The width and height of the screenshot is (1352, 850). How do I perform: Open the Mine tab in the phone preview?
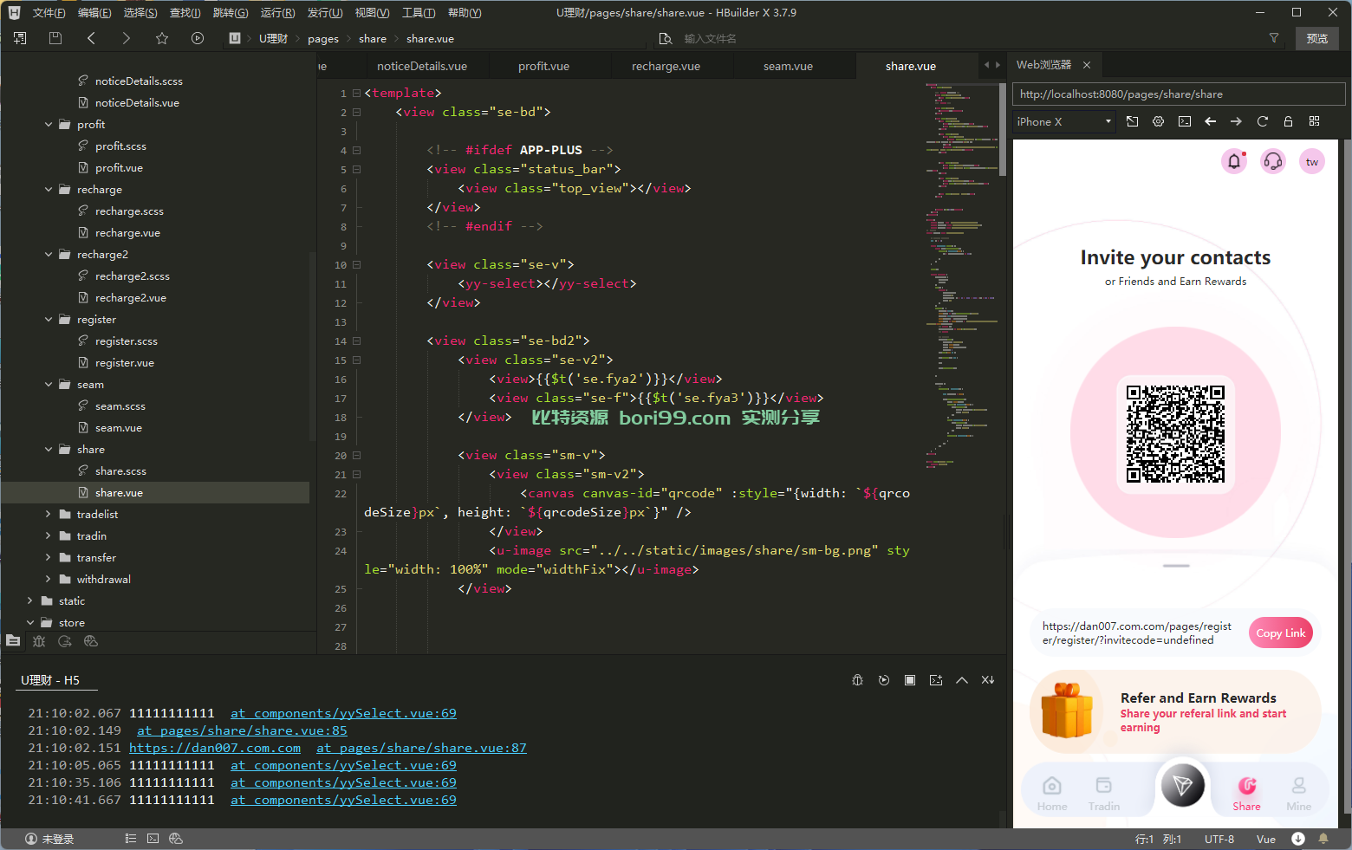[x=1298, y=793]
